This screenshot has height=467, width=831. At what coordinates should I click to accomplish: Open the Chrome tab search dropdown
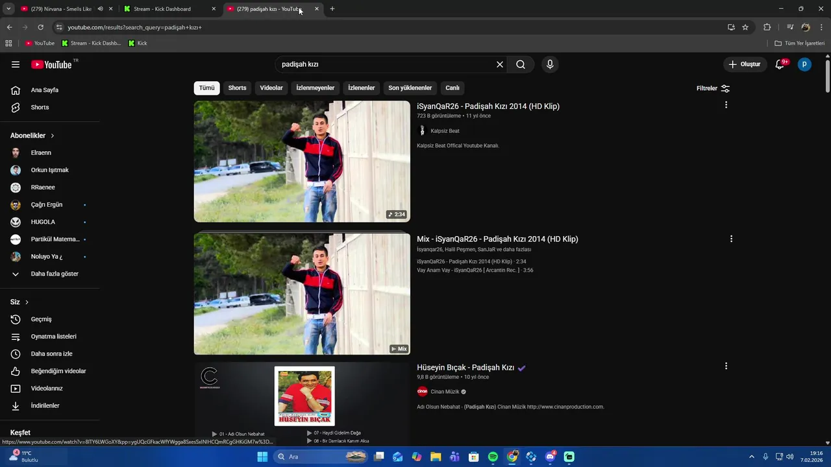(8, 9)
